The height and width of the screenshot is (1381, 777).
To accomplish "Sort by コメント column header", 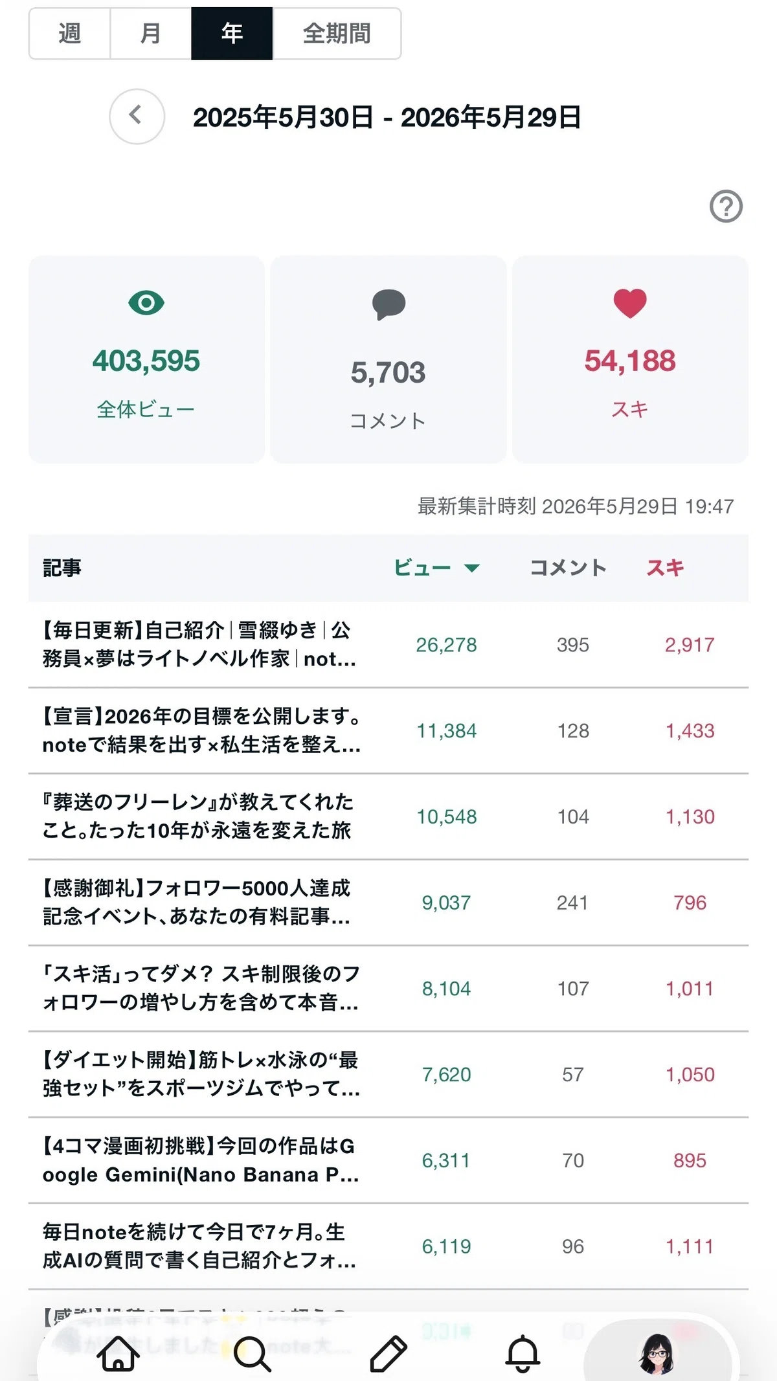I will click(x=569, y=568).
